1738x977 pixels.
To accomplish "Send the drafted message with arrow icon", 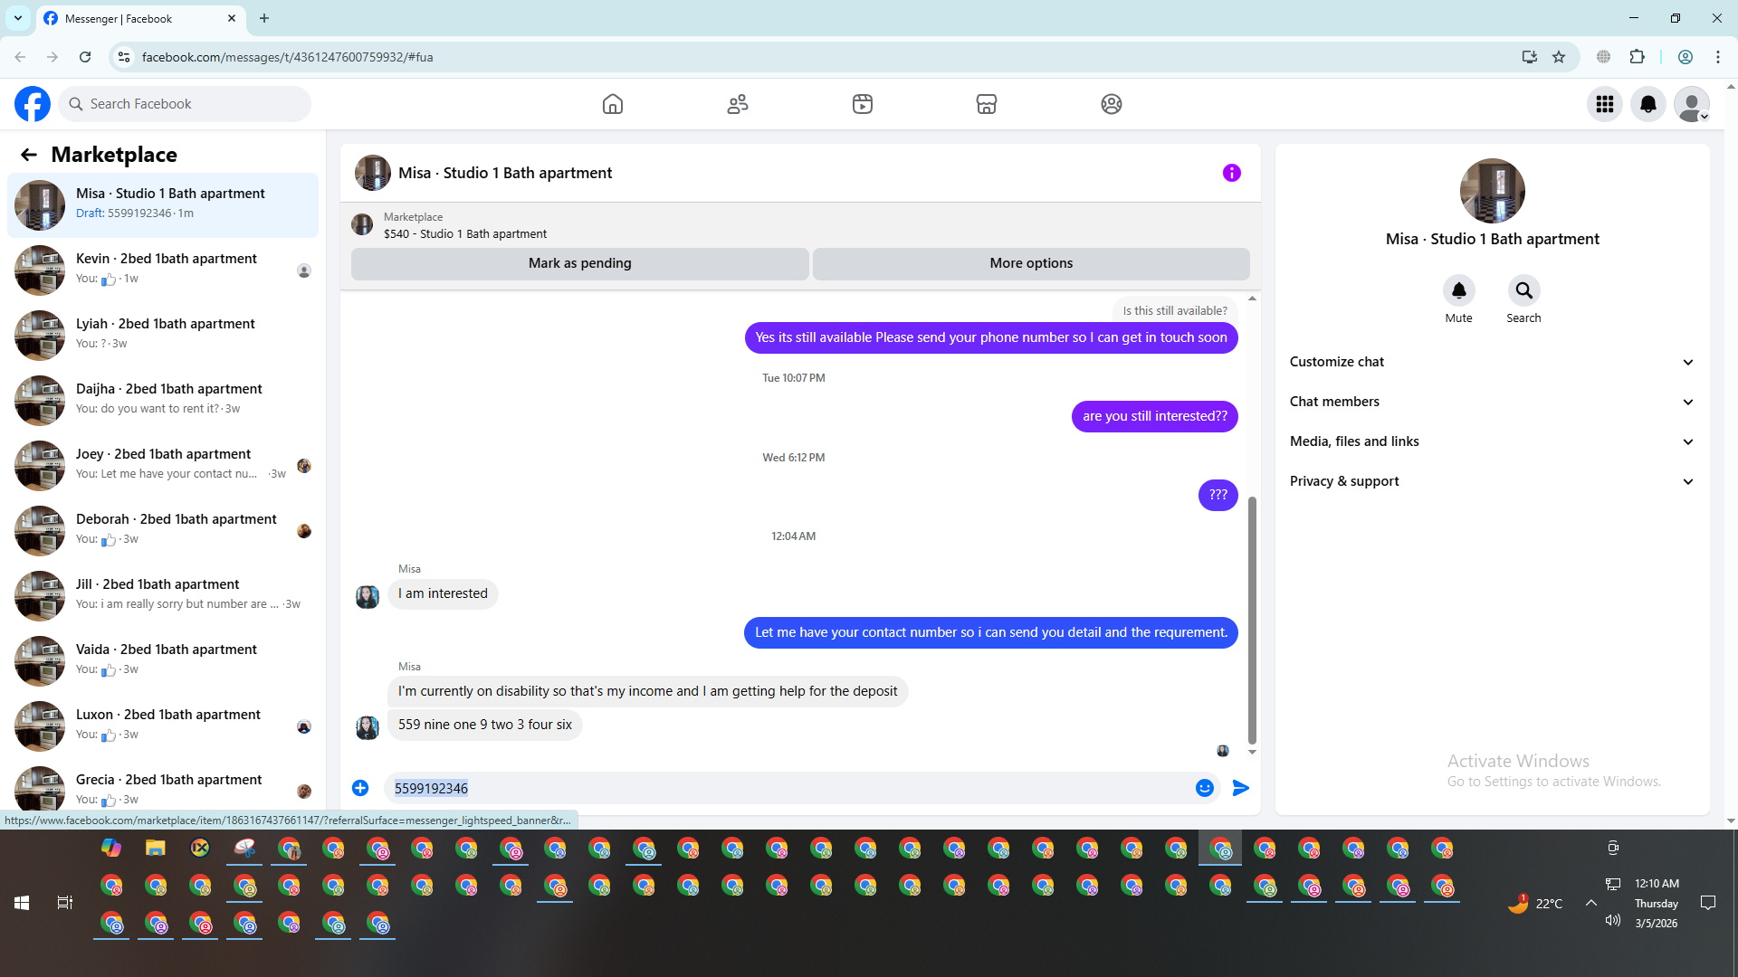I will point(1241,788).
